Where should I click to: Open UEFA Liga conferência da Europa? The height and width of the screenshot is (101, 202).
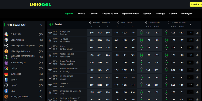coord(24,57)
